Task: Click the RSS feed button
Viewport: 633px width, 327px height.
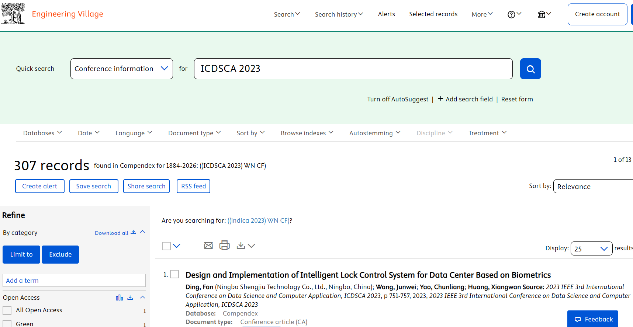Action: (x=193, y=186)
